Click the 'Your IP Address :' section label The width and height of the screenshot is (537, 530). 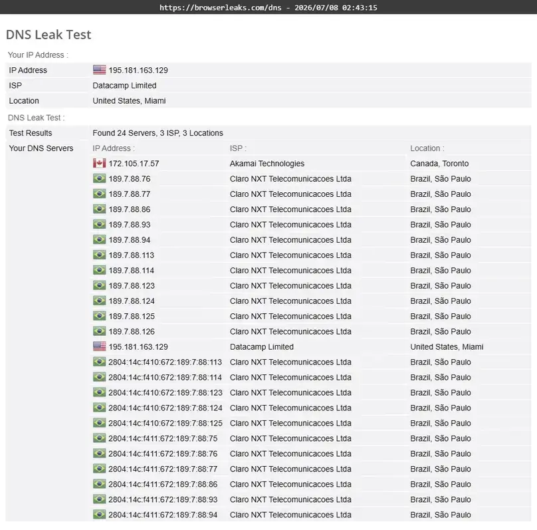[38, 55]
